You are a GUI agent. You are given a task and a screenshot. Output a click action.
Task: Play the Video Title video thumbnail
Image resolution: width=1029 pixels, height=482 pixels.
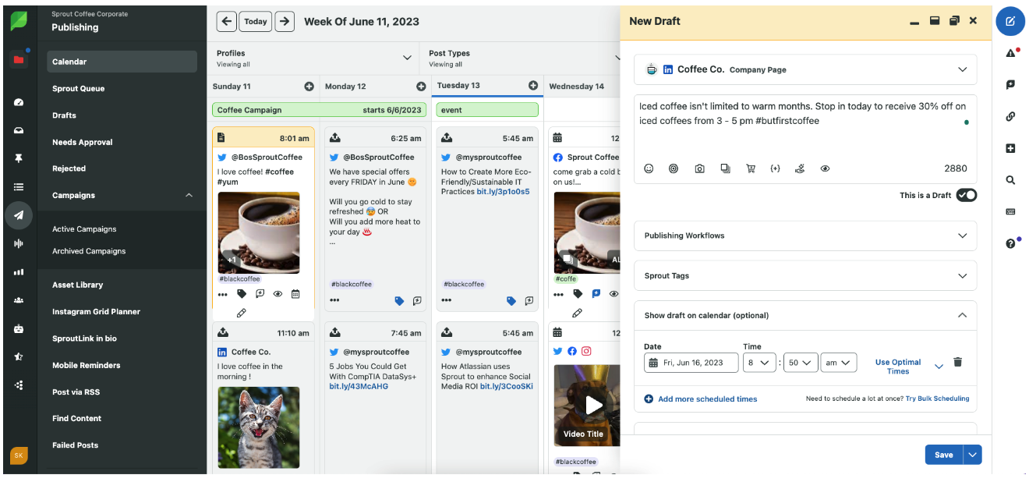click(594, 404)
